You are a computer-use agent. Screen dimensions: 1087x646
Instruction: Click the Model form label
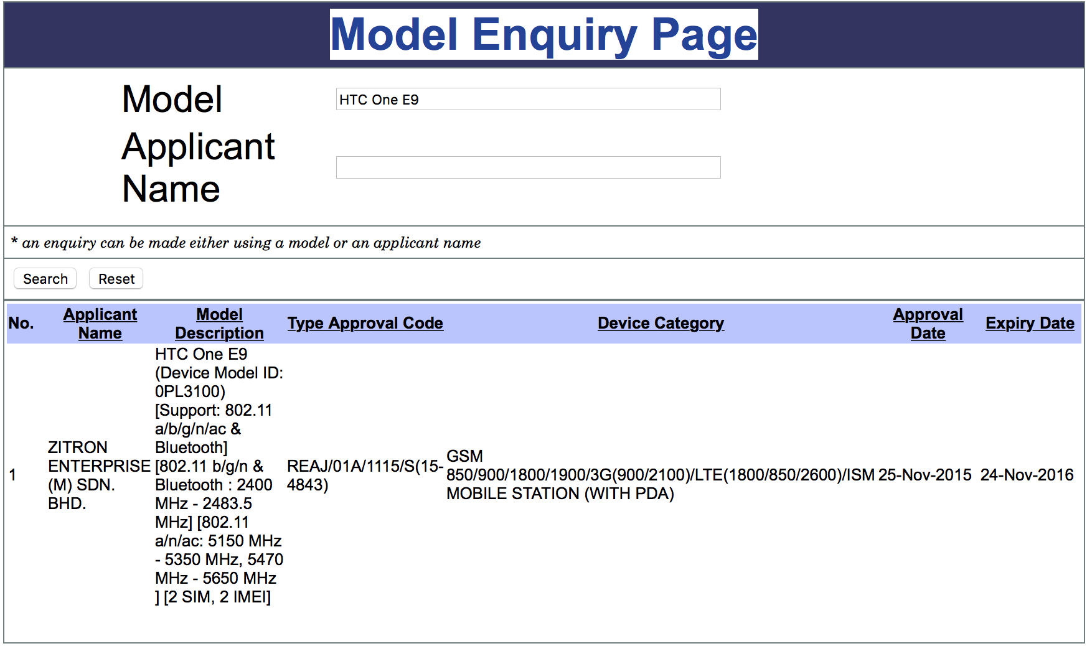click(x=172, y=99)
